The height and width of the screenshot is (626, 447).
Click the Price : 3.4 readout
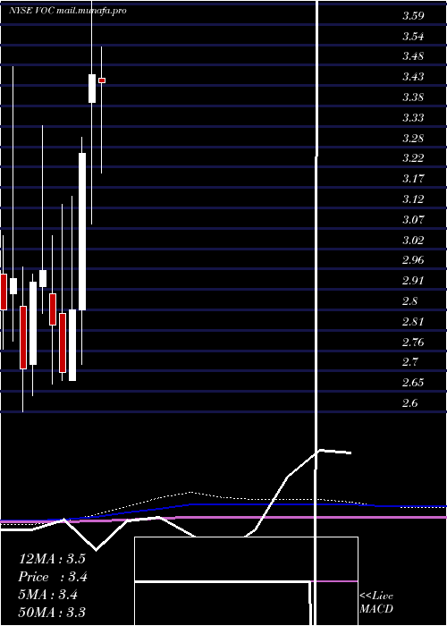point(53,577)
